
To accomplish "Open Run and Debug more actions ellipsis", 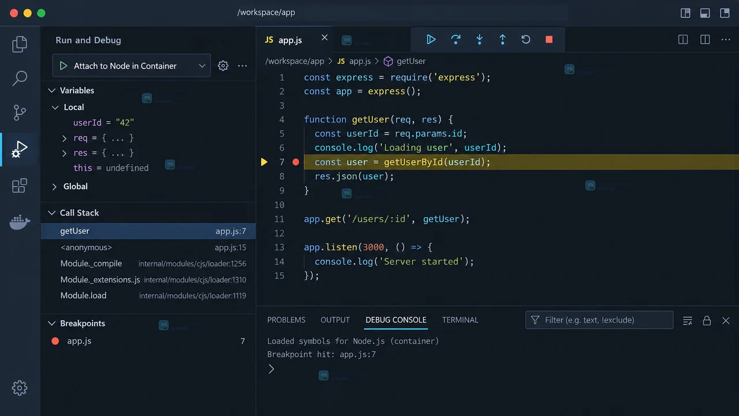I will [242, 66].
